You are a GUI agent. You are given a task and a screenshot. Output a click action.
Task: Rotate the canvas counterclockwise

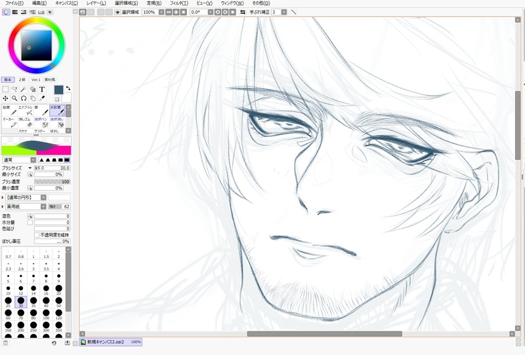point(218,12)
